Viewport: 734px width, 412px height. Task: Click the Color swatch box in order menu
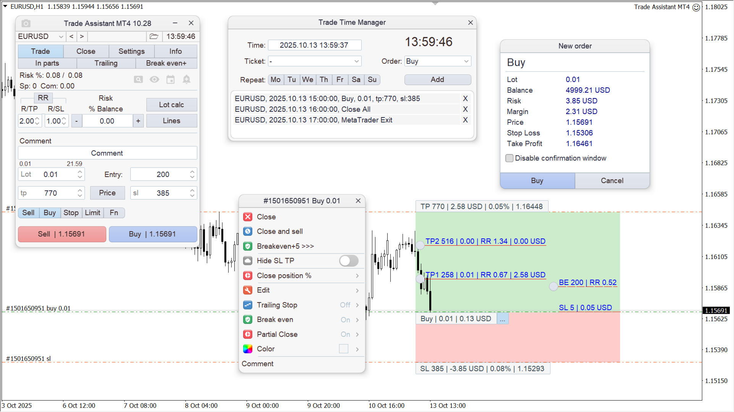pos(344,349)
